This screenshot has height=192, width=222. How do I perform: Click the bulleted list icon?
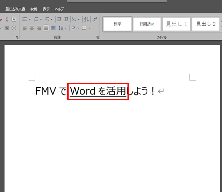click(x=25, y=19)
